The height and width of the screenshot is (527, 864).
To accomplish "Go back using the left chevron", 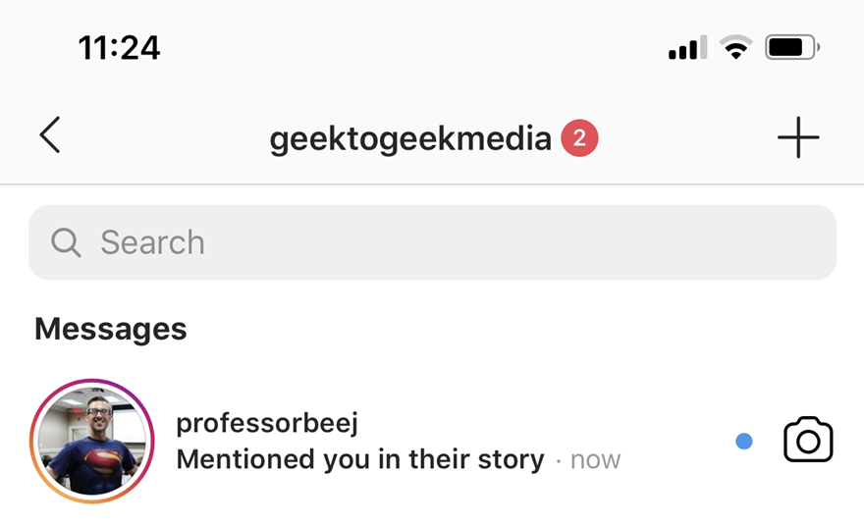I will (x=50, y=135).
